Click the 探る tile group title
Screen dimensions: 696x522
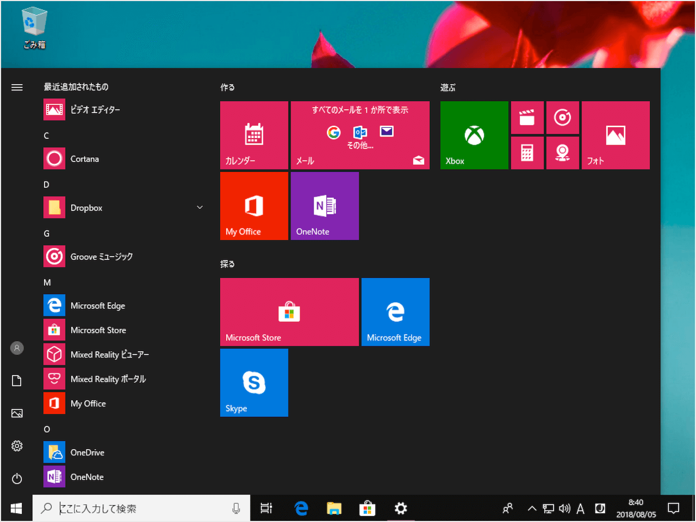tap(227, 264)
